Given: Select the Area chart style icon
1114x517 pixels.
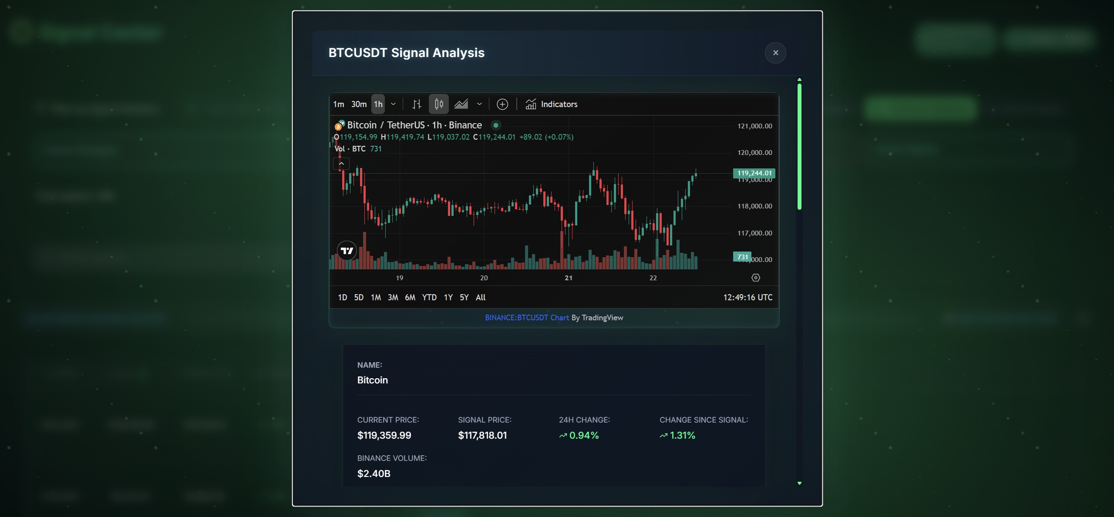Looking at the screenshot, I should coord(461,104).
